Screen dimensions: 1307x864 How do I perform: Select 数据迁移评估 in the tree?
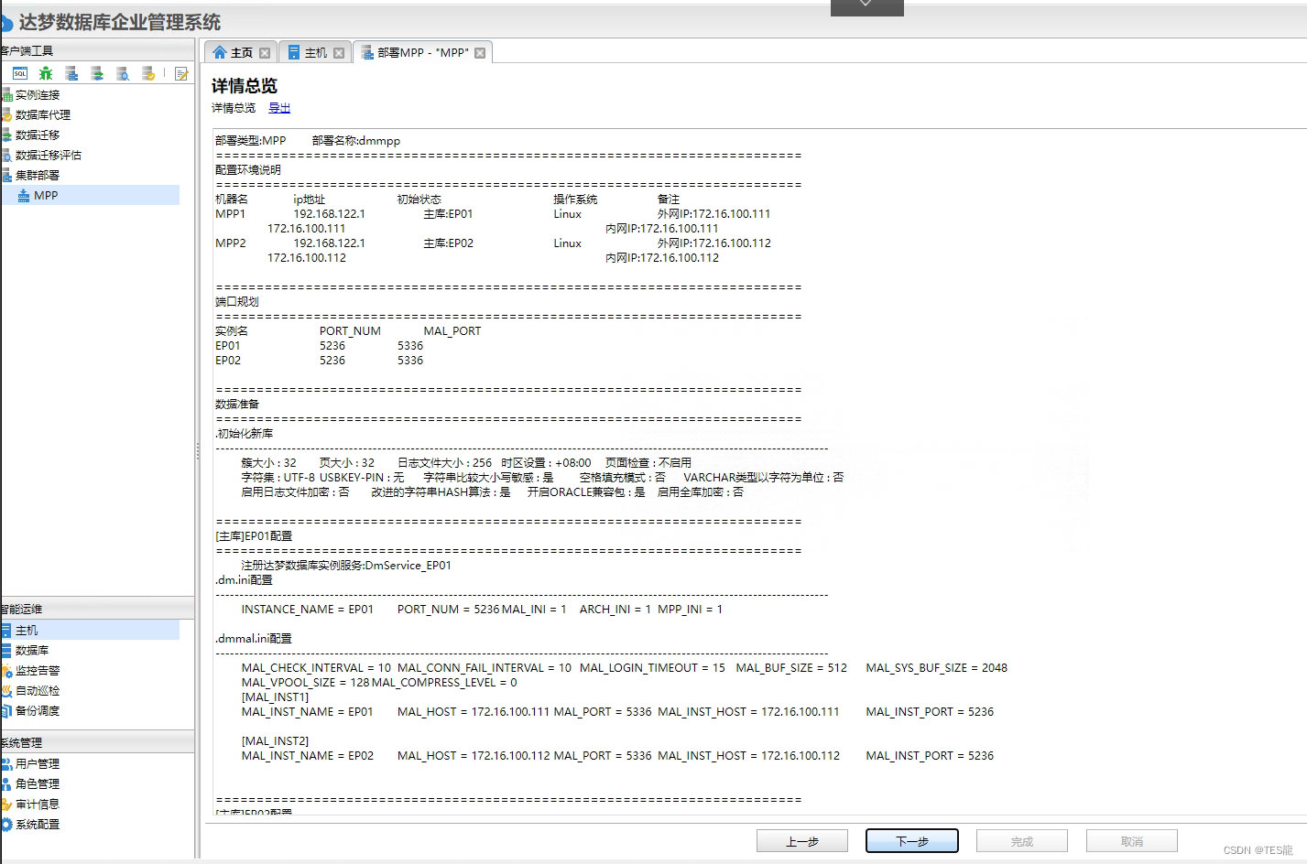pos(49,155)
